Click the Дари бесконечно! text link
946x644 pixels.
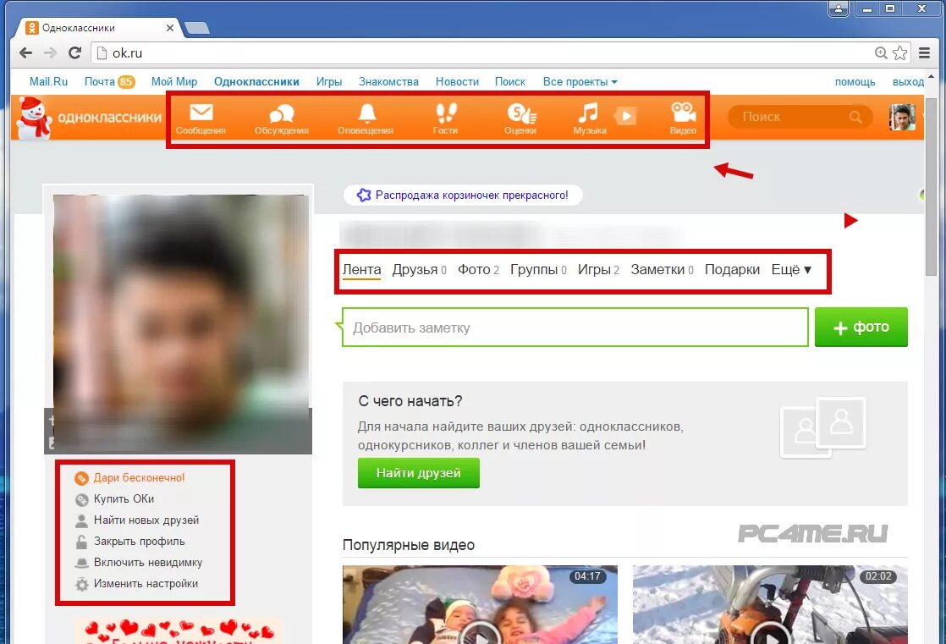139,478
